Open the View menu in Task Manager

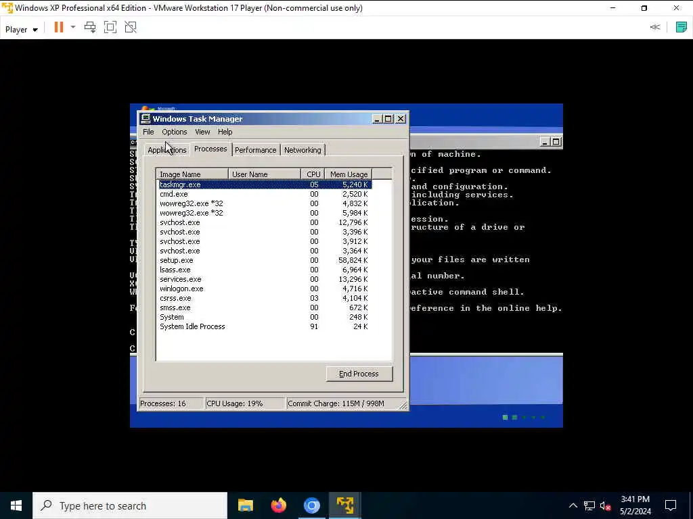202,132
